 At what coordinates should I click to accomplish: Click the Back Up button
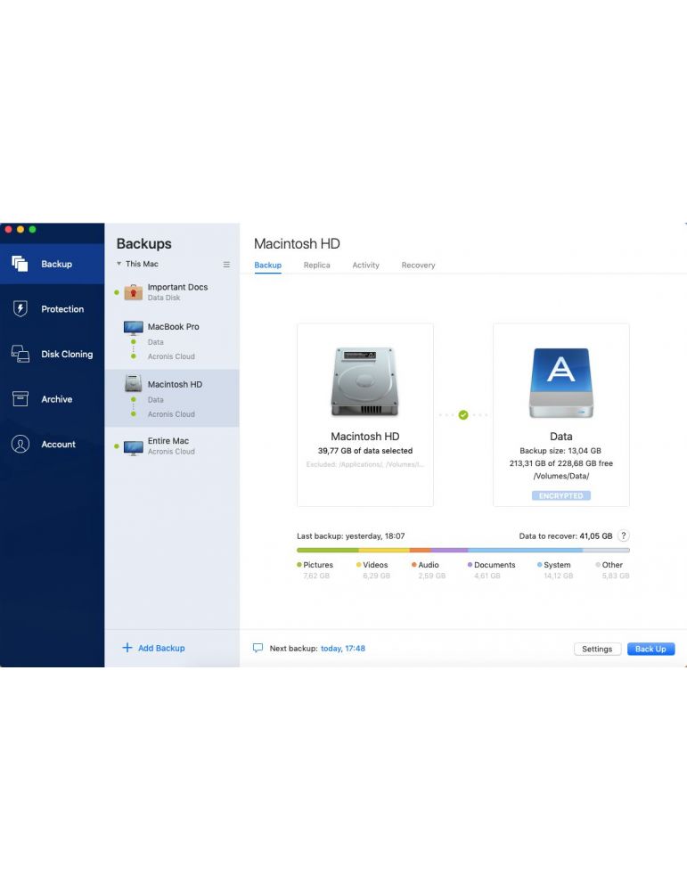650,649
